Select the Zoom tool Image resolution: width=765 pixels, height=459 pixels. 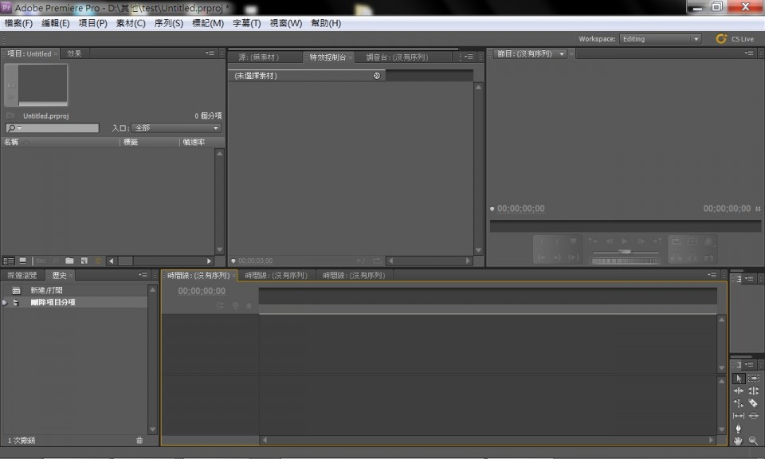click(x=753, y=441)
